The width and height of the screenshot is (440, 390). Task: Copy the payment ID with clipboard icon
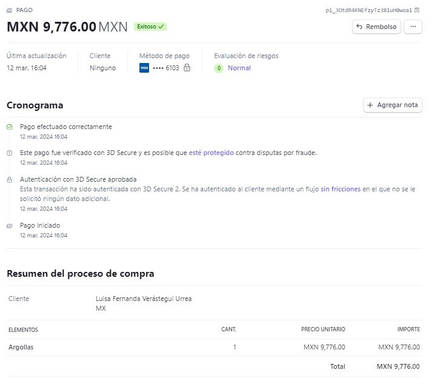(x=417, y=10)
